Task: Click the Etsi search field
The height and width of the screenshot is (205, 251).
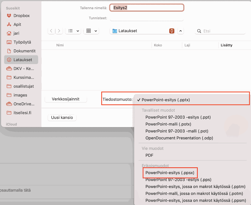Action: tap(220, 31)
